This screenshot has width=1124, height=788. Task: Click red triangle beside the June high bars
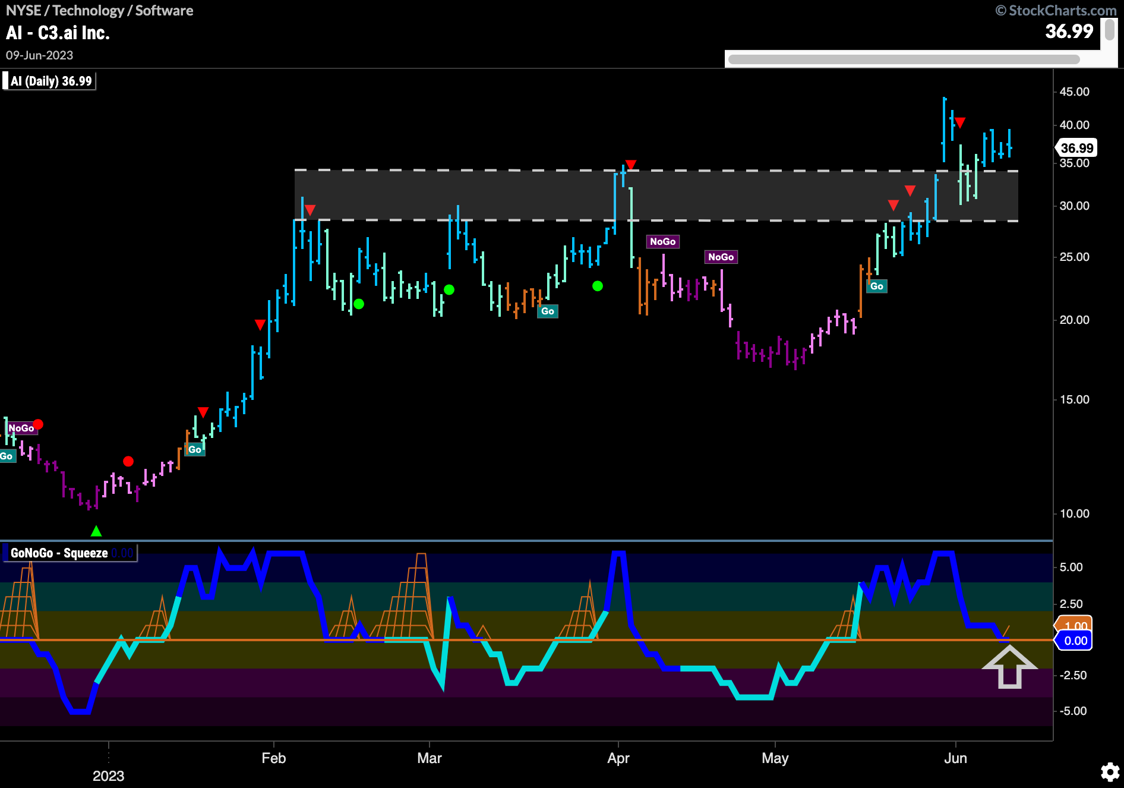[x=960, y=122]
